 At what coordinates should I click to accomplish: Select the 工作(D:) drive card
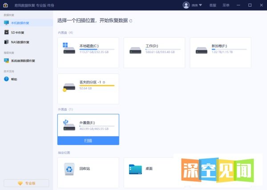(x=154, y=53)
